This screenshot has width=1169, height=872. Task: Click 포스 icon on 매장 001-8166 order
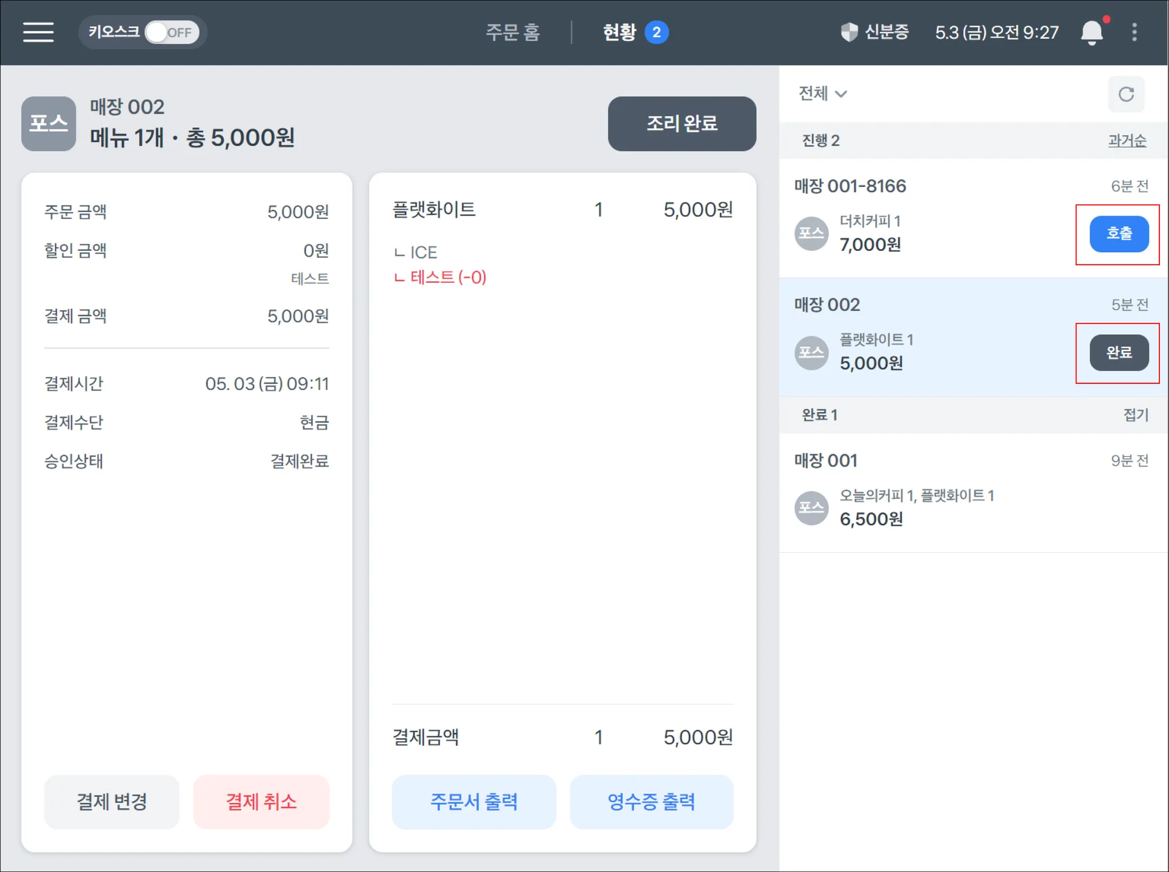(x=811, y=234)
